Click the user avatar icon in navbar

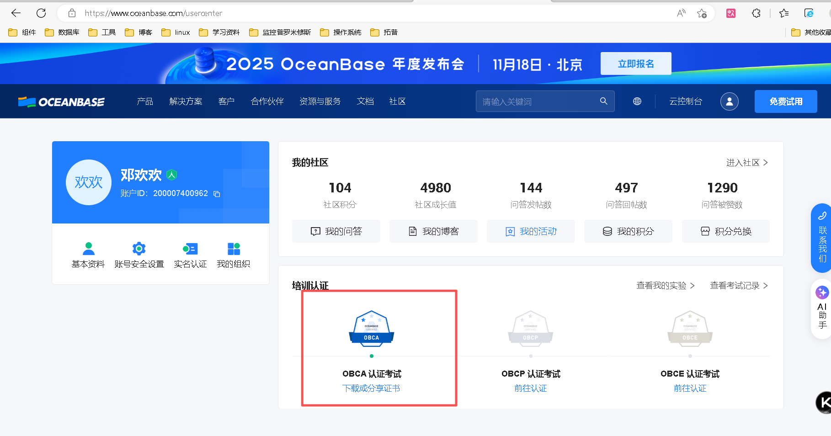click(729, 101)
